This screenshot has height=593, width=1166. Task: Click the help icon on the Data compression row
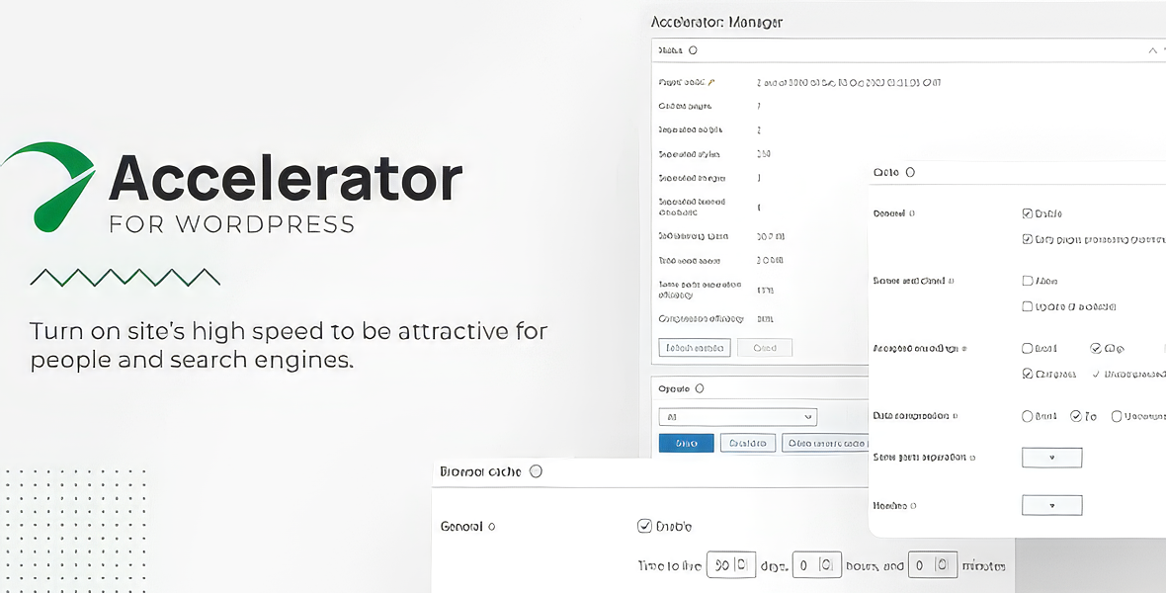pos(955,416)
